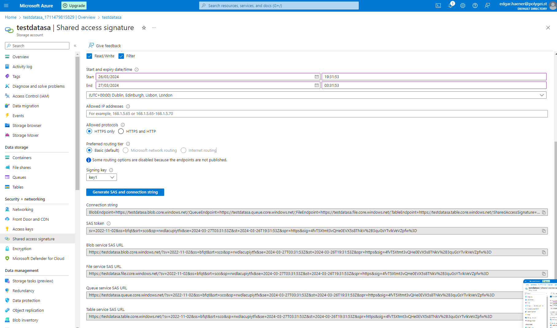Image resolution: width=557 pixels, height=328 pixels.
Task: Open Queues in the sidebar
Action: (x=19, y=177)
